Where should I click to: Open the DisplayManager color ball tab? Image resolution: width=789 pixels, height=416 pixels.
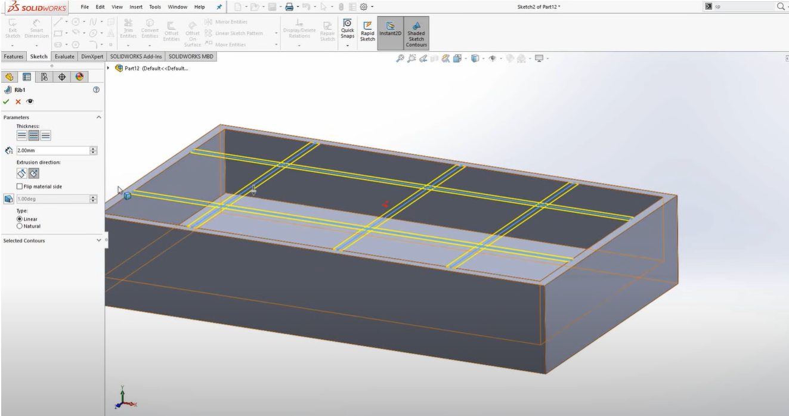pos(79,77)
